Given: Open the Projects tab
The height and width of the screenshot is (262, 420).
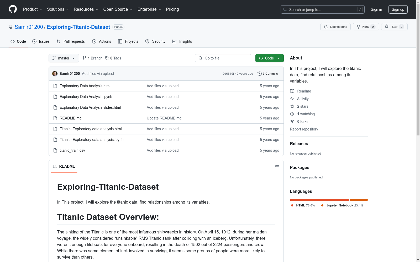Looking at the screenshot, I should (128, 41).
